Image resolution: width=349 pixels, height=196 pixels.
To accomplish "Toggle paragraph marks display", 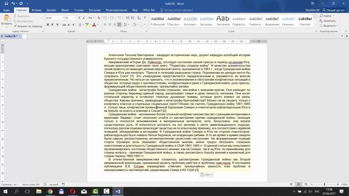I will coord(145,18).
